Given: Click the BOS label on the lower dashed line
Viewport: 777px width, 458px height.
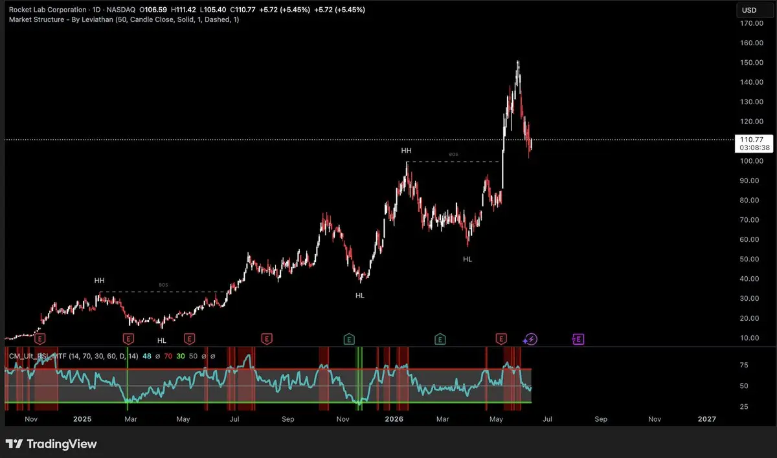Looking at the screenshot, I should [x=163, y=285].
